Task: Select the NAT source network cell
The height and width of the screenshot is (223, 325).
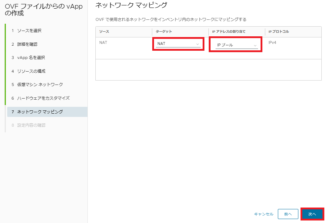Action: pyautogui.click(x=103, y=42)
